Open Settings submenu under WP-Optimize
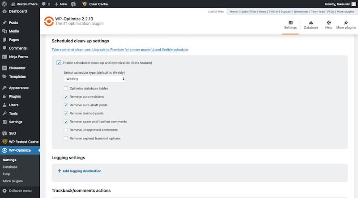The height and width of the screenshot is (198, 358). tap(9, 160)
